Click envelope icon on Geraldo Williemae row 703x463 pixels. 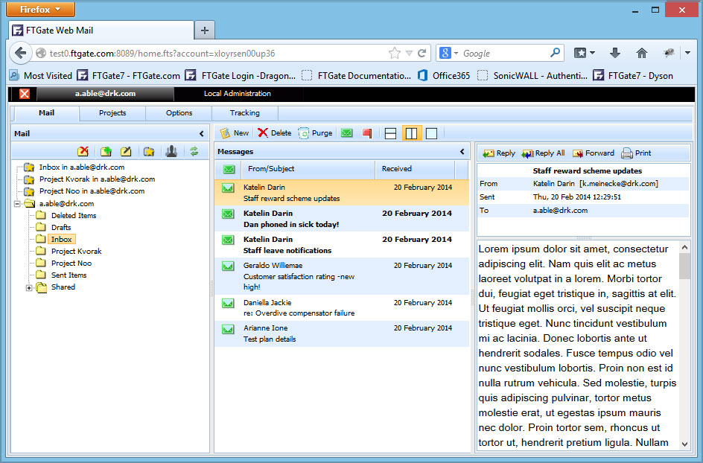point(228,266)
